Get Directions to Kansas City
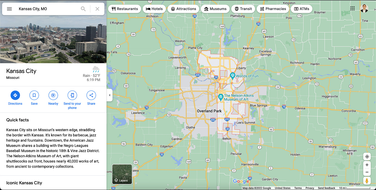The image size is (376, 190). [15, 98]
